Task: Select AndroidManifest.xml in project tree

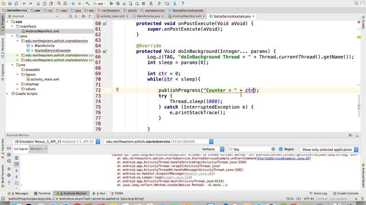Action: 42,31
